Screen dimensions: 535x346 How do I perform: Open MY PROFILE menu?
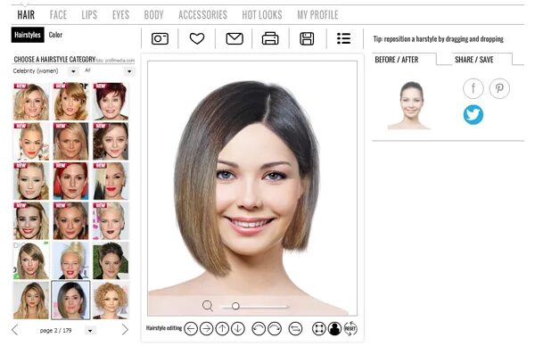pos(317,14)
